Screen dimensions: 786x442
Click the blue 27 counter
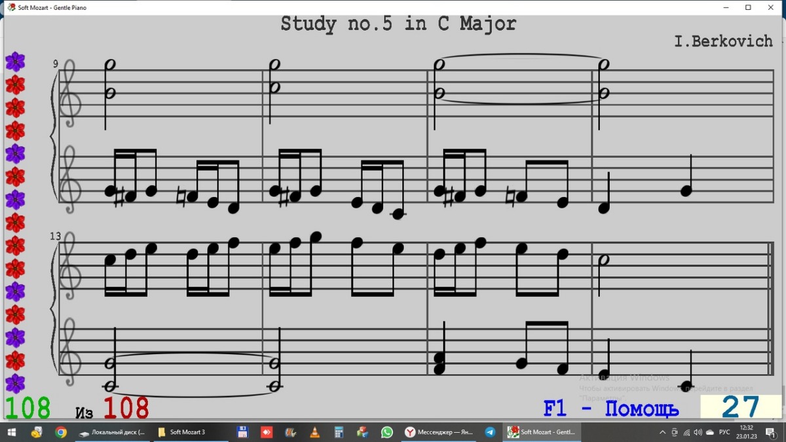click(740, 407)
